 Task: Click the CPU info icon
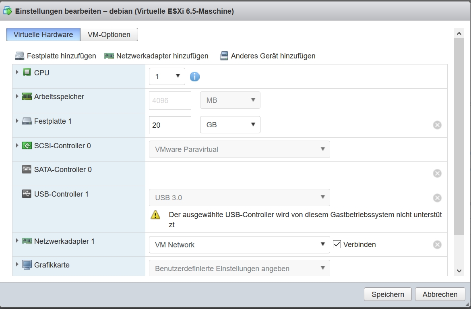[x=194, y=77]
